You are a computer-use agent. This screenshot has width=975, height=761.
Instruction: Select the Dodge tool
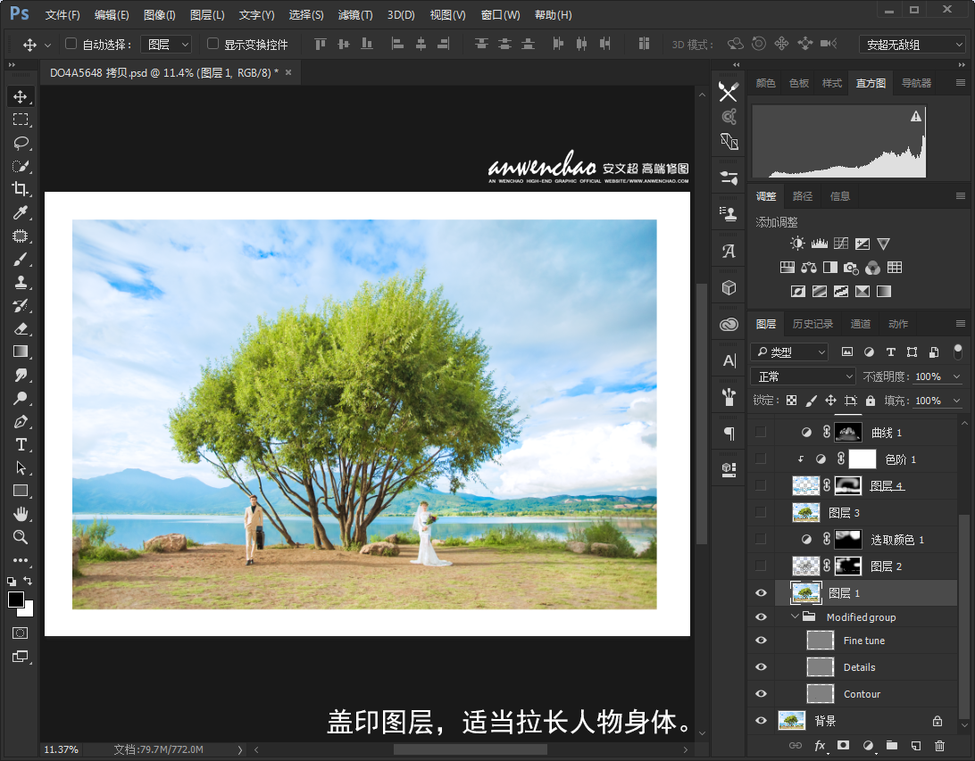coord(21,398)
